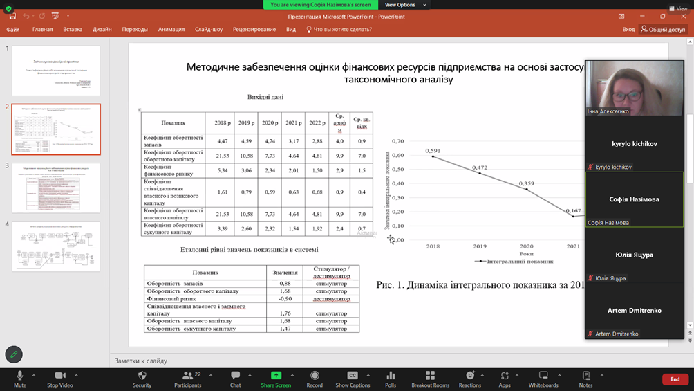The width and height of the screenshot is (694, 391).
Task: Click the 'Что вы хотите сделать?' search box
Action: coord(339,30)
